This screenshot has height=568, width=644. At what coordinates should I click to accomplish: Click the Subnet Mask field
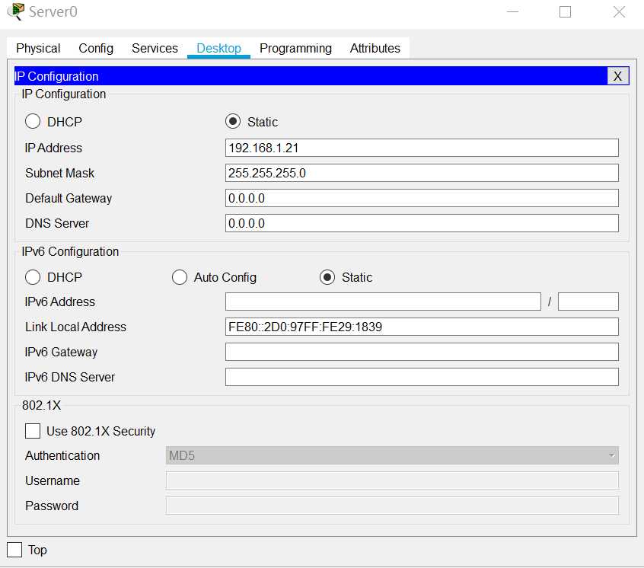tap(422, 173)
